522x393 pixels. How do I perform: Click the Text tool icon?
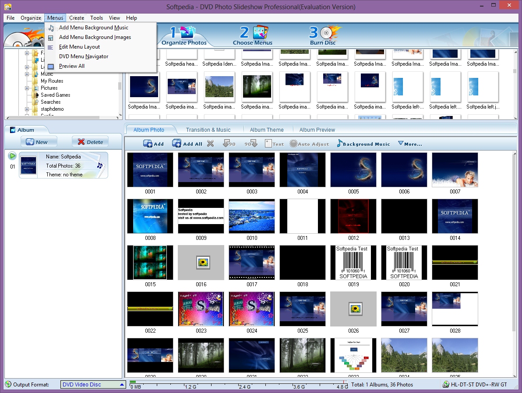pyautogui.click(x=274, y=144)
